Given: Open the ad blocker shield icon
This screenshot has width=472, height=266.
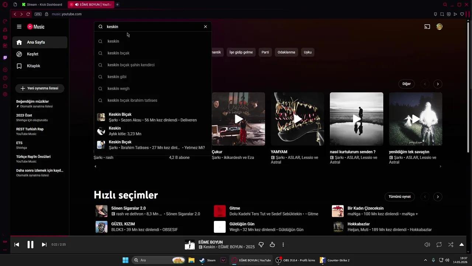Looking at the screenshot, I should (x=449, y=14).
